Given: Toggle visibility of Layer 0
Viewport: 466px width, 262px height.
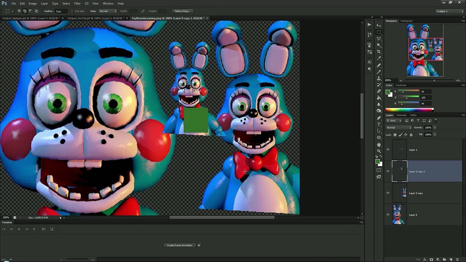Looking at the screenshot, I should pyautogui.click(x=388, y=215).
